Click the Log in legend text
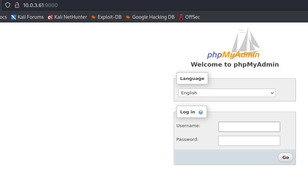Viewport: 308px width, 174px height. pos(188,112)
